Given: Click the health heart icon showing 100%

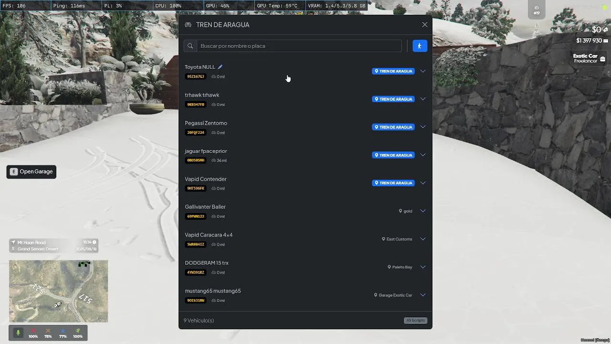Looking at the screenshot, I should (x=33, y=331).
